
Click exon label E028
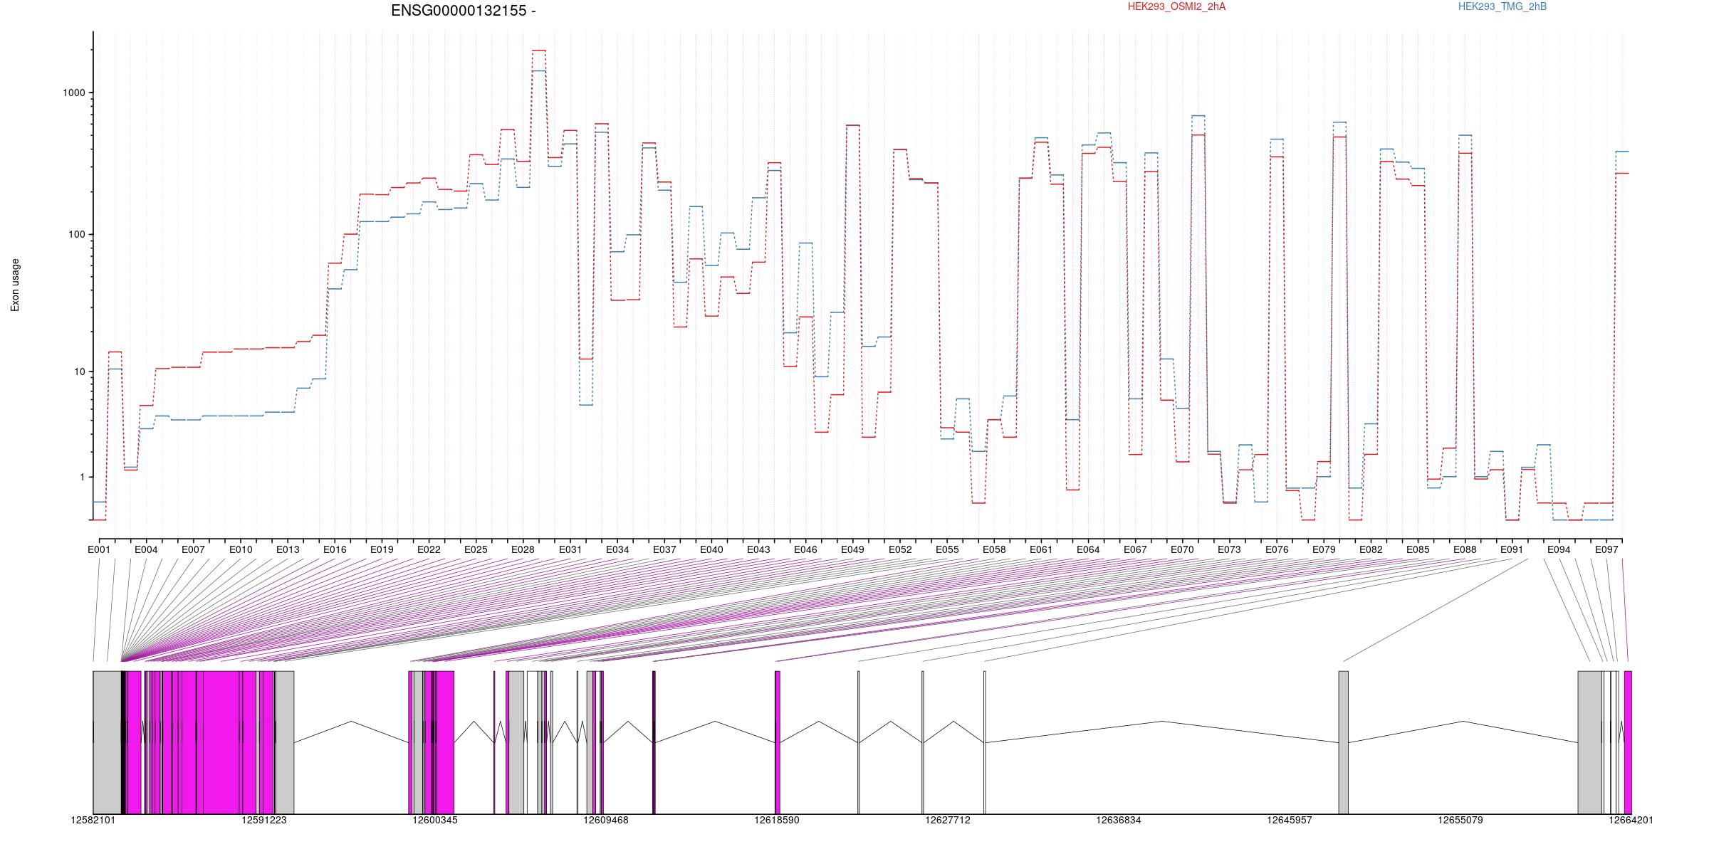(523, 549)
